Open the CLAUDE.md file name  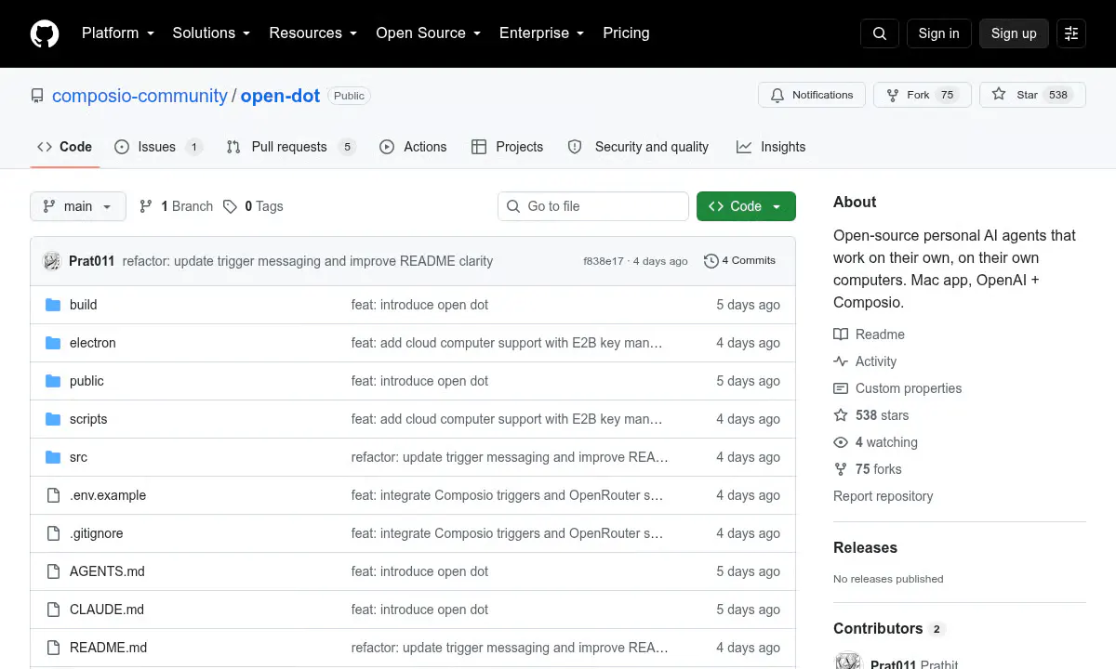pyautogui.click(x=107, y=610)
